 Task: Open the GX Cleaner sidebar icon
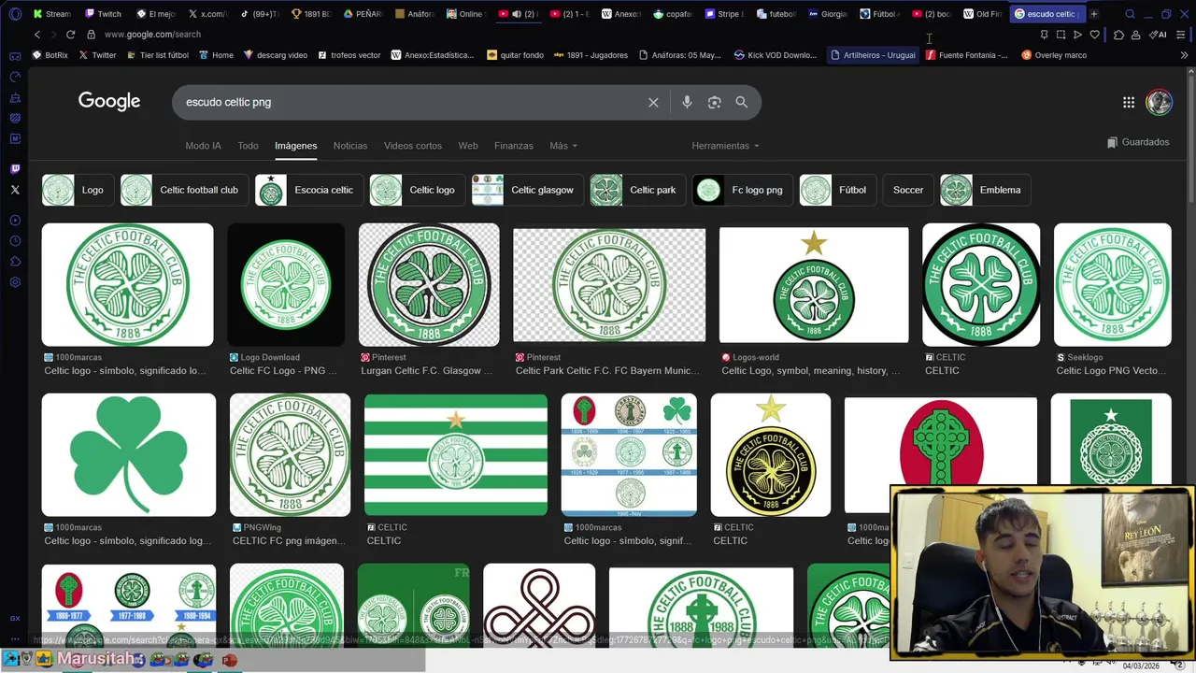click(15, 98)
